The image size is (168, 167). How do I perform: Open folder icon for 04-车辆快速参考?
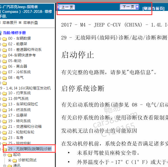pyautogui.click(x=4, y=55)
